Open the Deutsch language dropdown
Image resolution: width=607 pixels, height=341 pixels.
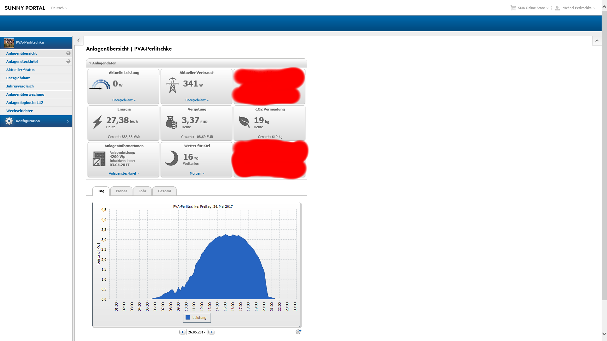tap(59, 8)
